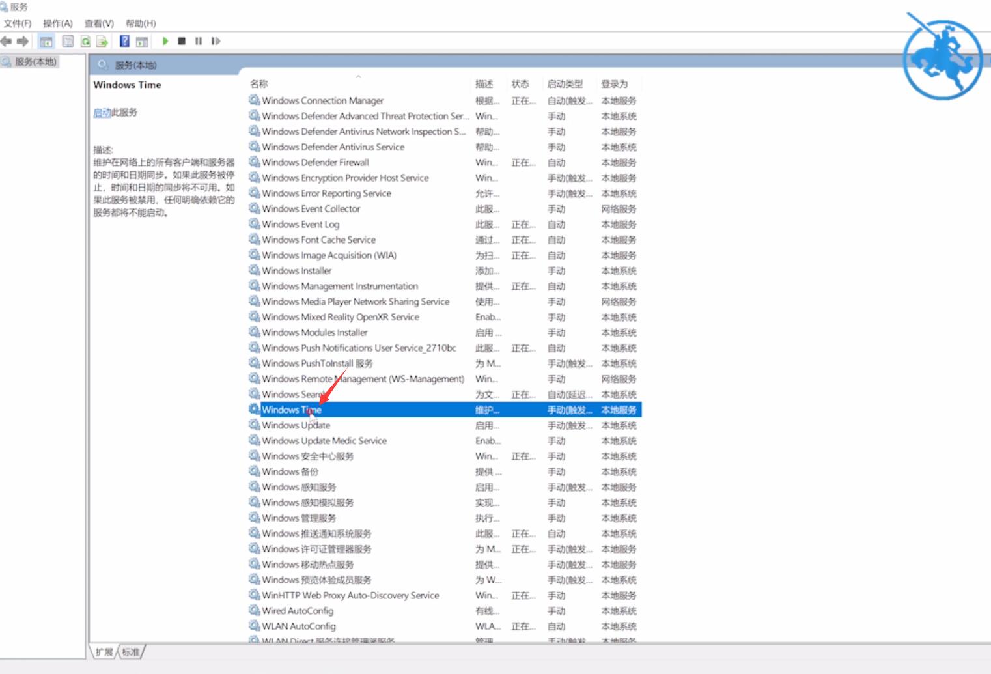Sort by the 描述 column header
Screen dimensions: 991x674
484,84
